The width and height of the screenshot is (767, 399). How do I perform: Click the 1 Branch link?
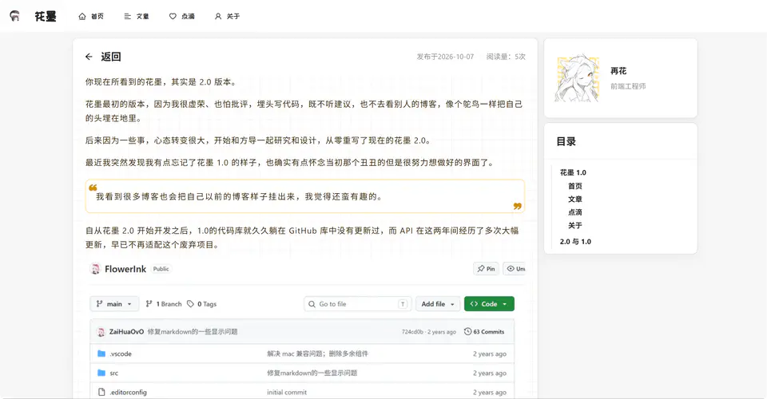click(164, 304)
